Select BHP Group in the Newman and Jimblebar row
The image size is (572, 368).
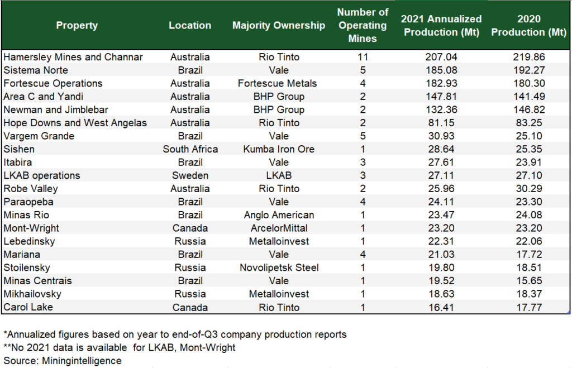(x=279, y=110)
